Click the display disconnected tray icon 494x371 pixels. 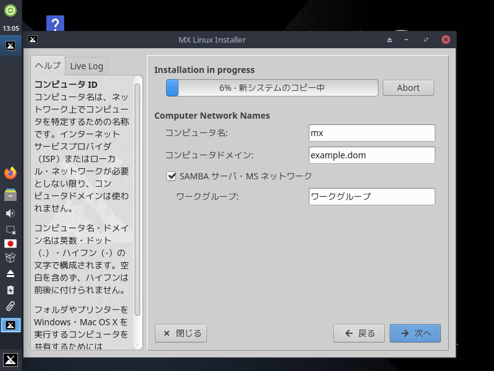pos(10,230)
